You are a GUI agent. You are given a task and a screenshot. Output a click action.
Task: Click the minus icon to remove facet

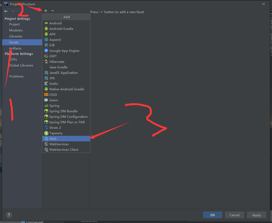tap(53, 11)
